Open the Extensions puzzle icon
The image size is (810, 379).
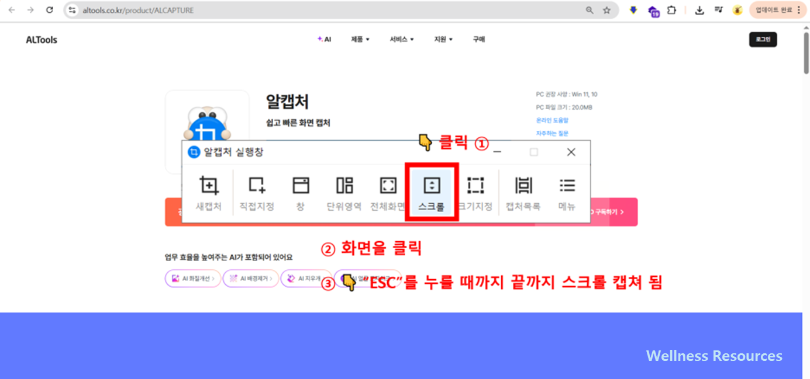tap(672, 10)
